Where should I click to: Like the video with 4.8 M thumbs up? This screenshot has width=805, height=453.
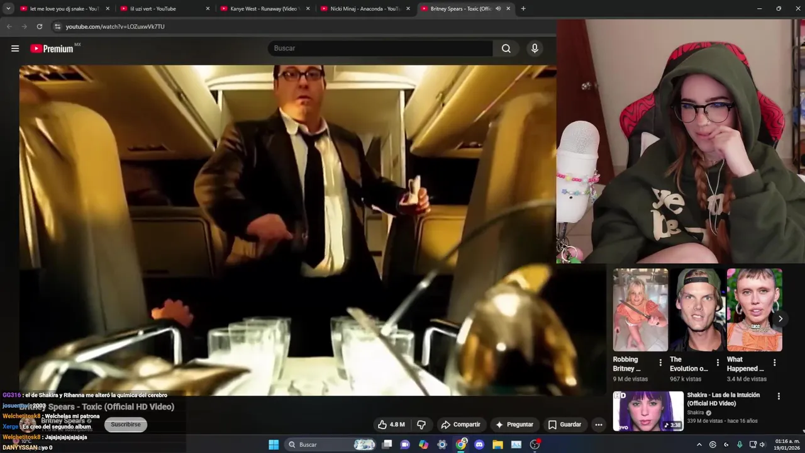tap(391, 425)
